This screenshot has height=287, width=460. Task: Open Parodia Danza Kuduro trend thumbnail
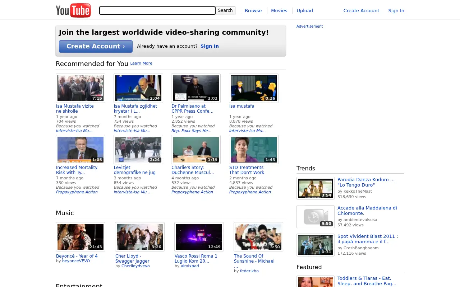coord(316,188)
